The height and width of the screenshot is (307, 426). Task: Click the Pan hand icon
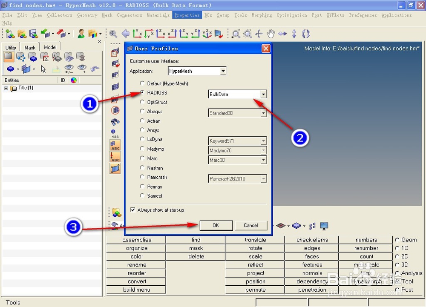tap(271, 34)
